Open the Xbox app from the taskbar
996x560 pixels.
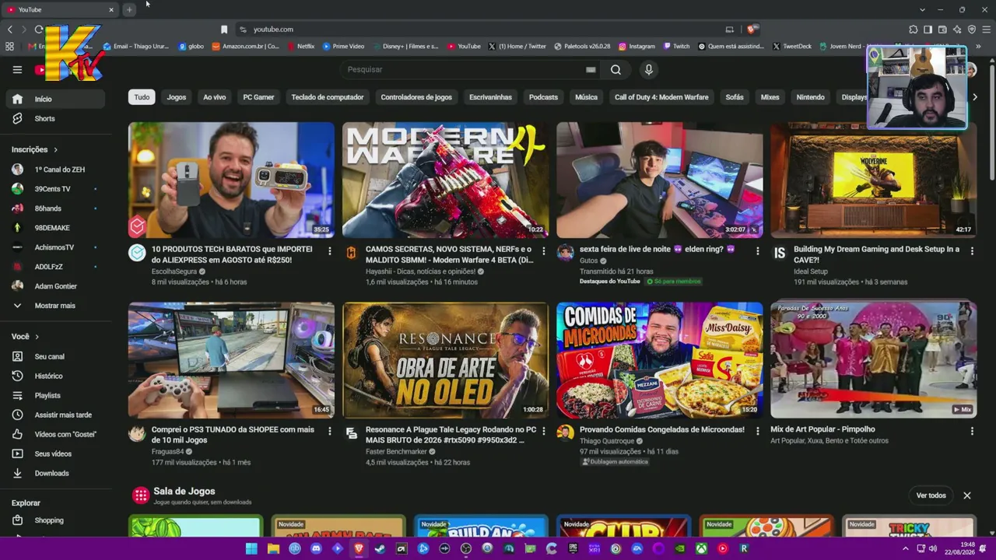(x=701, y=548)
